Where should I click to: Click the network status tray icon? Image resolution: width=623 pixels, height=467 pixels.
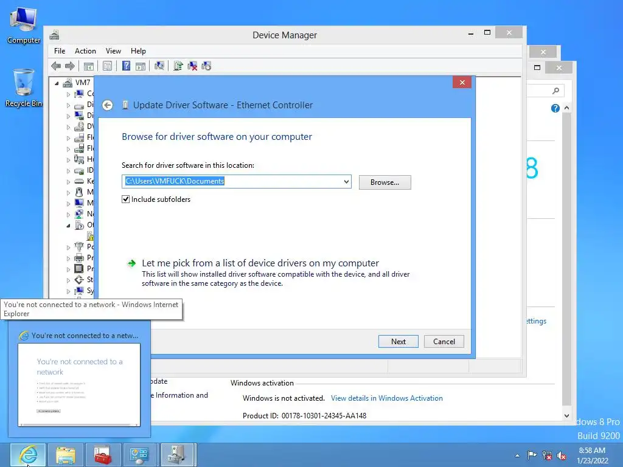[547, 455]
